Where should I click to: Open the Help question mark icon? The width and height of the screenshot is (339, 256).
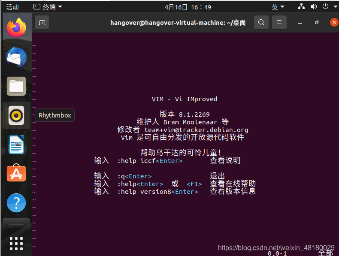(x=16, y=203)
